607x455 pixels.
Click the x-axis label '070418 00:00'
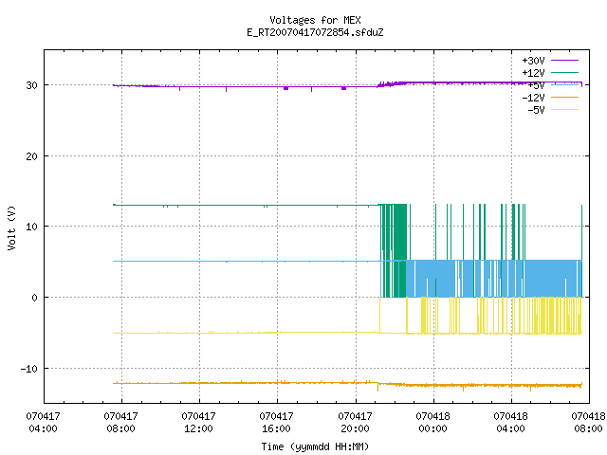coord(432,422)
